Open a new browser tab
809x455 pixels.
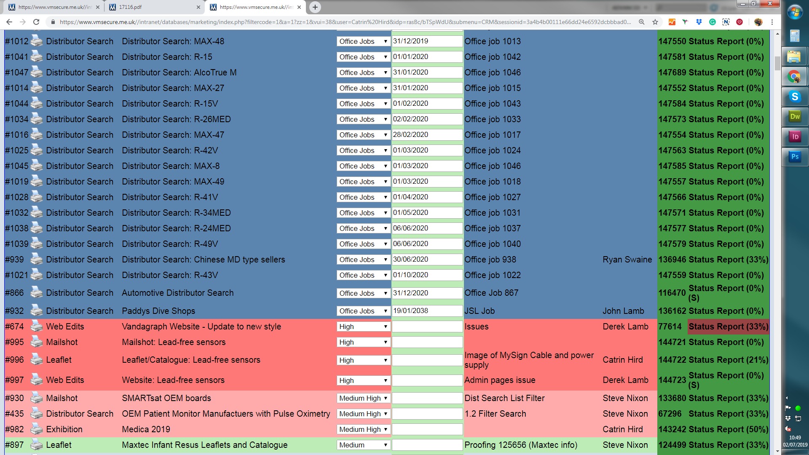click(315, 7)
